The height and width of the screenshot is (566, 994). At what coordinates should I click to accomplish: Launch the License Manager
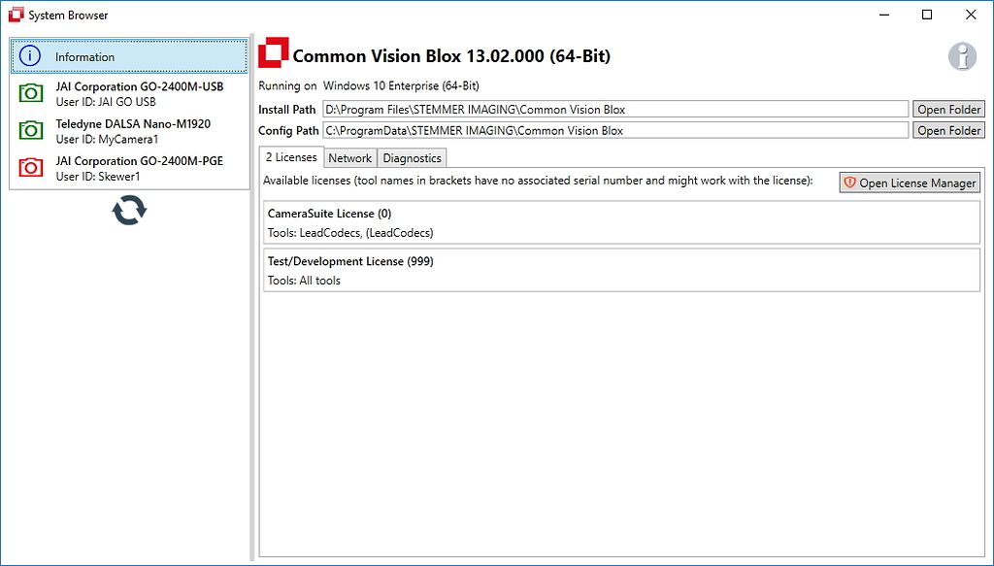pos(912,183)
